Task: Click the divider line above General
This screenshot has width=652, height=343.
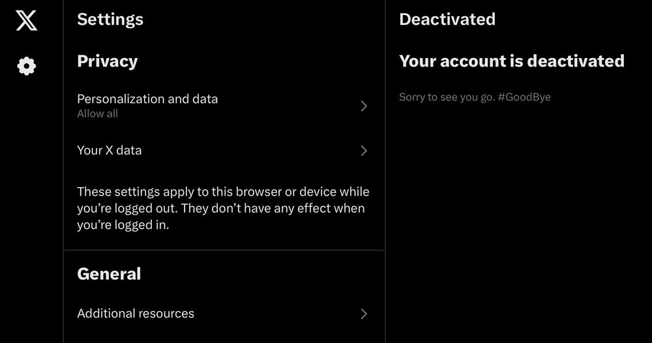Action: pyautogui.click(x=224, y=250)
